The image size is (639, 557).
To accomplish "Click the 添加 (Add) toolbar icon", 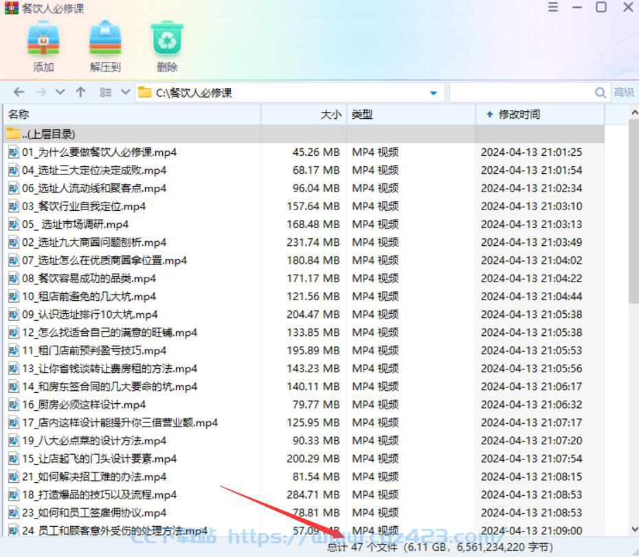I will [x=43, y=39].
